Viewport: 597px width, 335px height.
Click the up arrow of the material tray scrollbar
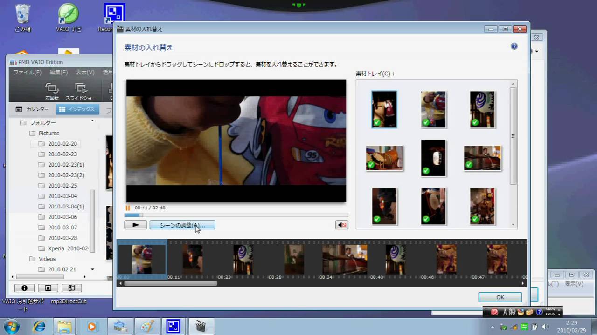(514, 84)
